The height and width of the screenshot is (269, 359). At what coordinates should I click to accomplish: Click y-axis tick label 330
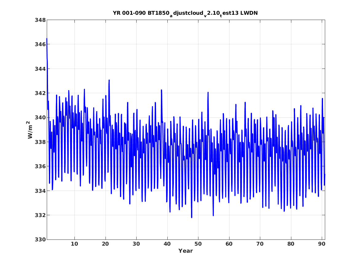coord(40,239)
